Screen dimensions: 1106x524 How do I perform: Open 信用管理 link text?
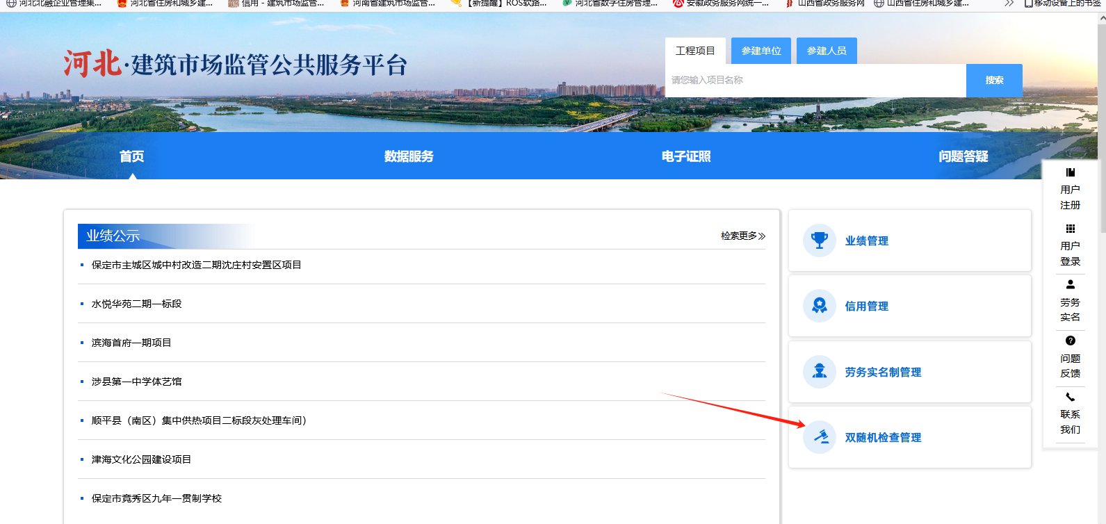[x=867, y=306]
